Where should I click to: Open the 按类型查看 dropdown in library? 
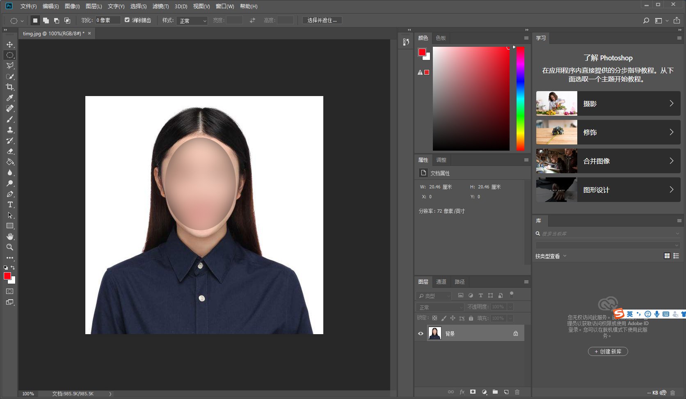pyautogui.click(x=551, y=256)
